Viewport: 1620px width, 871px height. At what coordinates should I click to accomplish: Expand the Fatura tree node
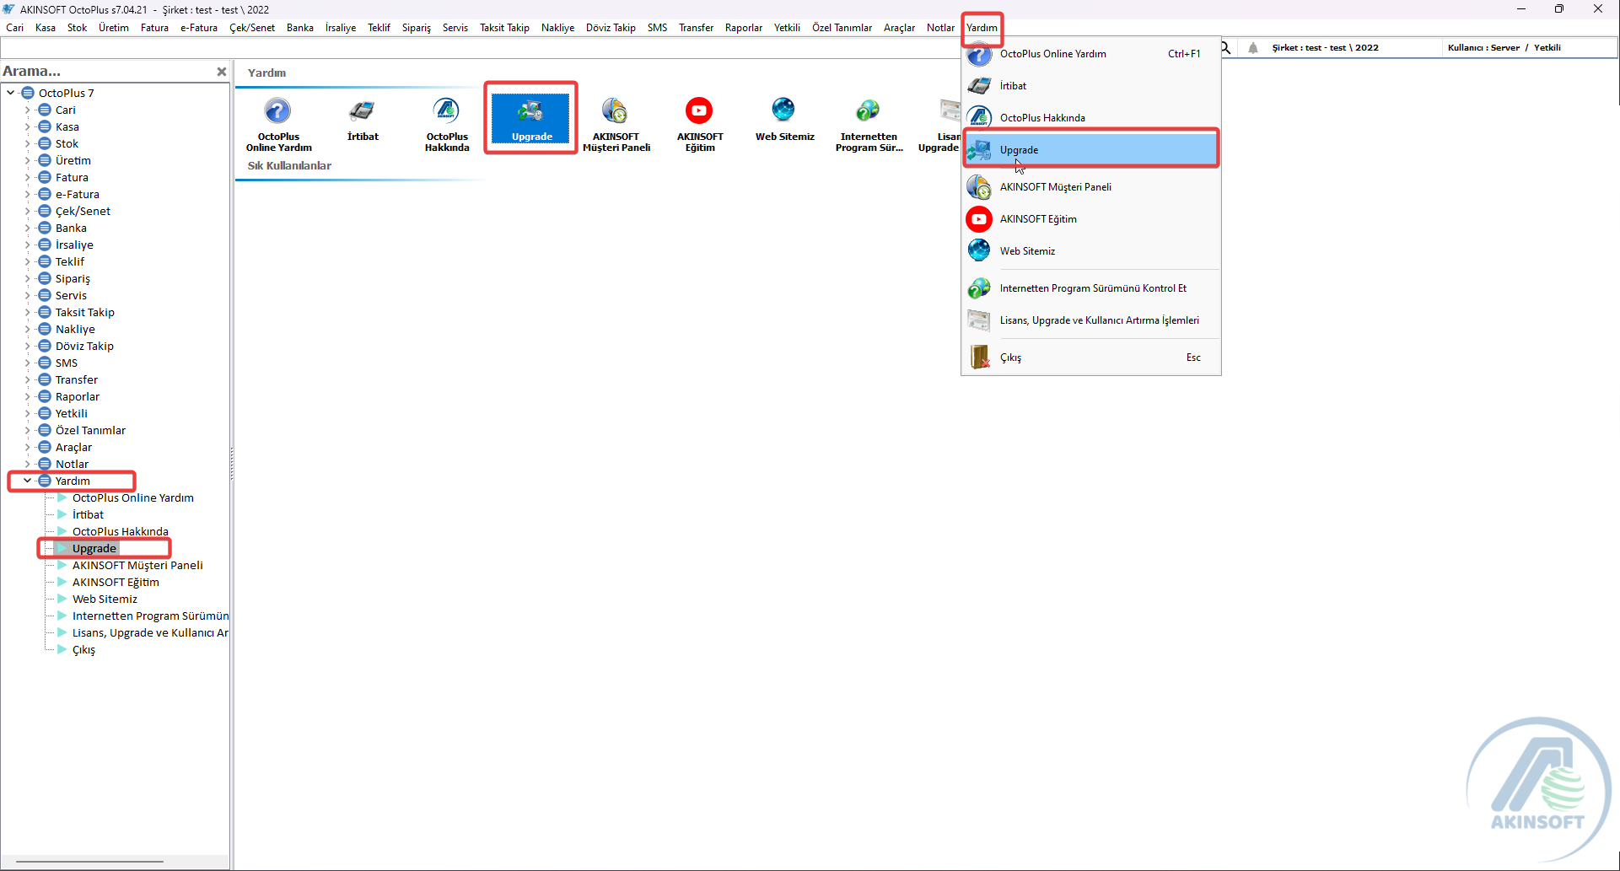click(x=27, y=177)
